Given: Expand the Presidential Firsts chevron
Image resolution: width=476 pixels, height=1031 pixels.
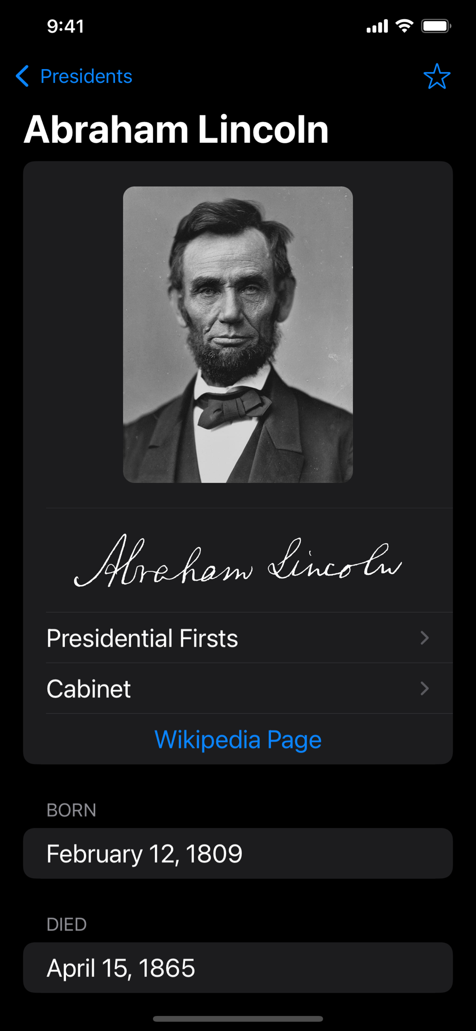Looking at the screenshot, I should (x=424, y=638).
